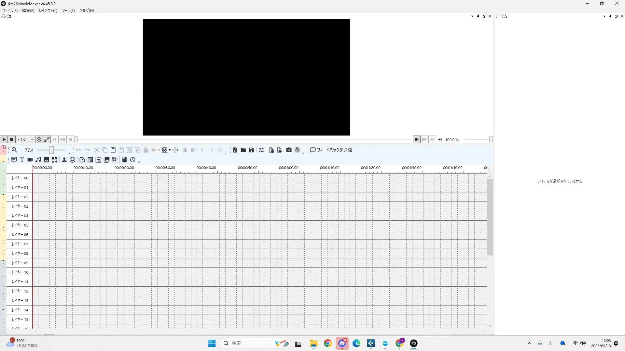Viewport: 625px width, 351px height.
Task: Add a text item with T icon
Action: coord(22,160)
